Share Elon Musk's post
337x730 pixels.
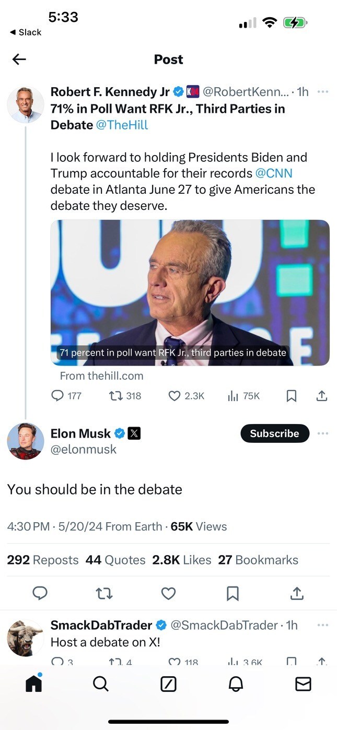[297, 593]
